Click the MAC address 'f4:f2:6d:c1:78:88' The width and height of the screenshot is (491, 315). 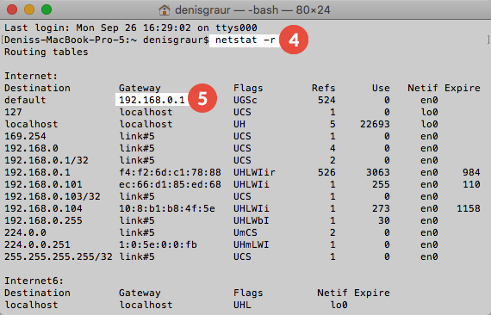pos(170,172)
